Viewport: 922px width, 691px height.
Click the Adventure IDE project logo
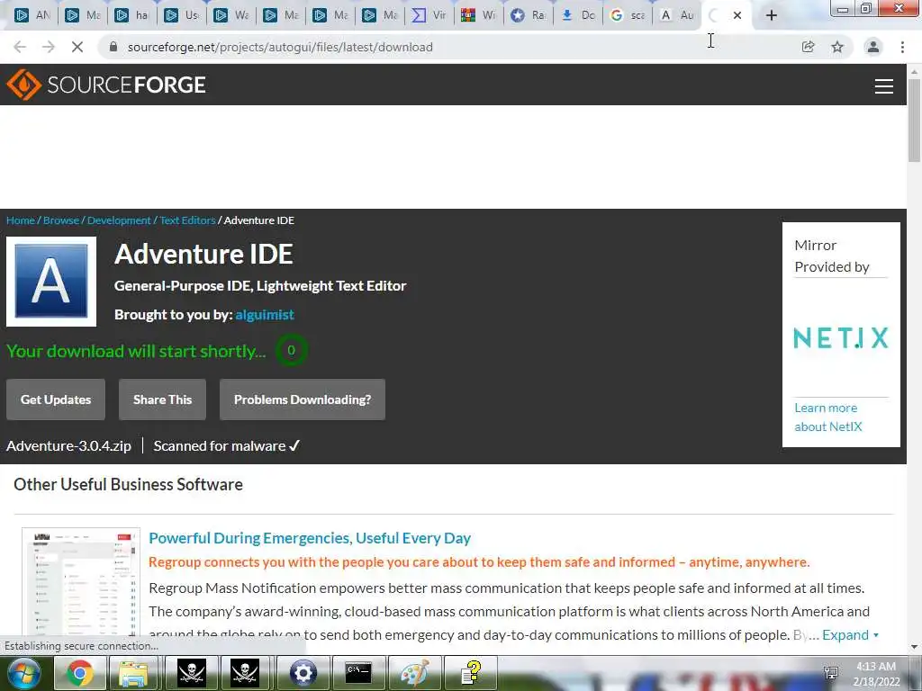click(x=51, y=282)
